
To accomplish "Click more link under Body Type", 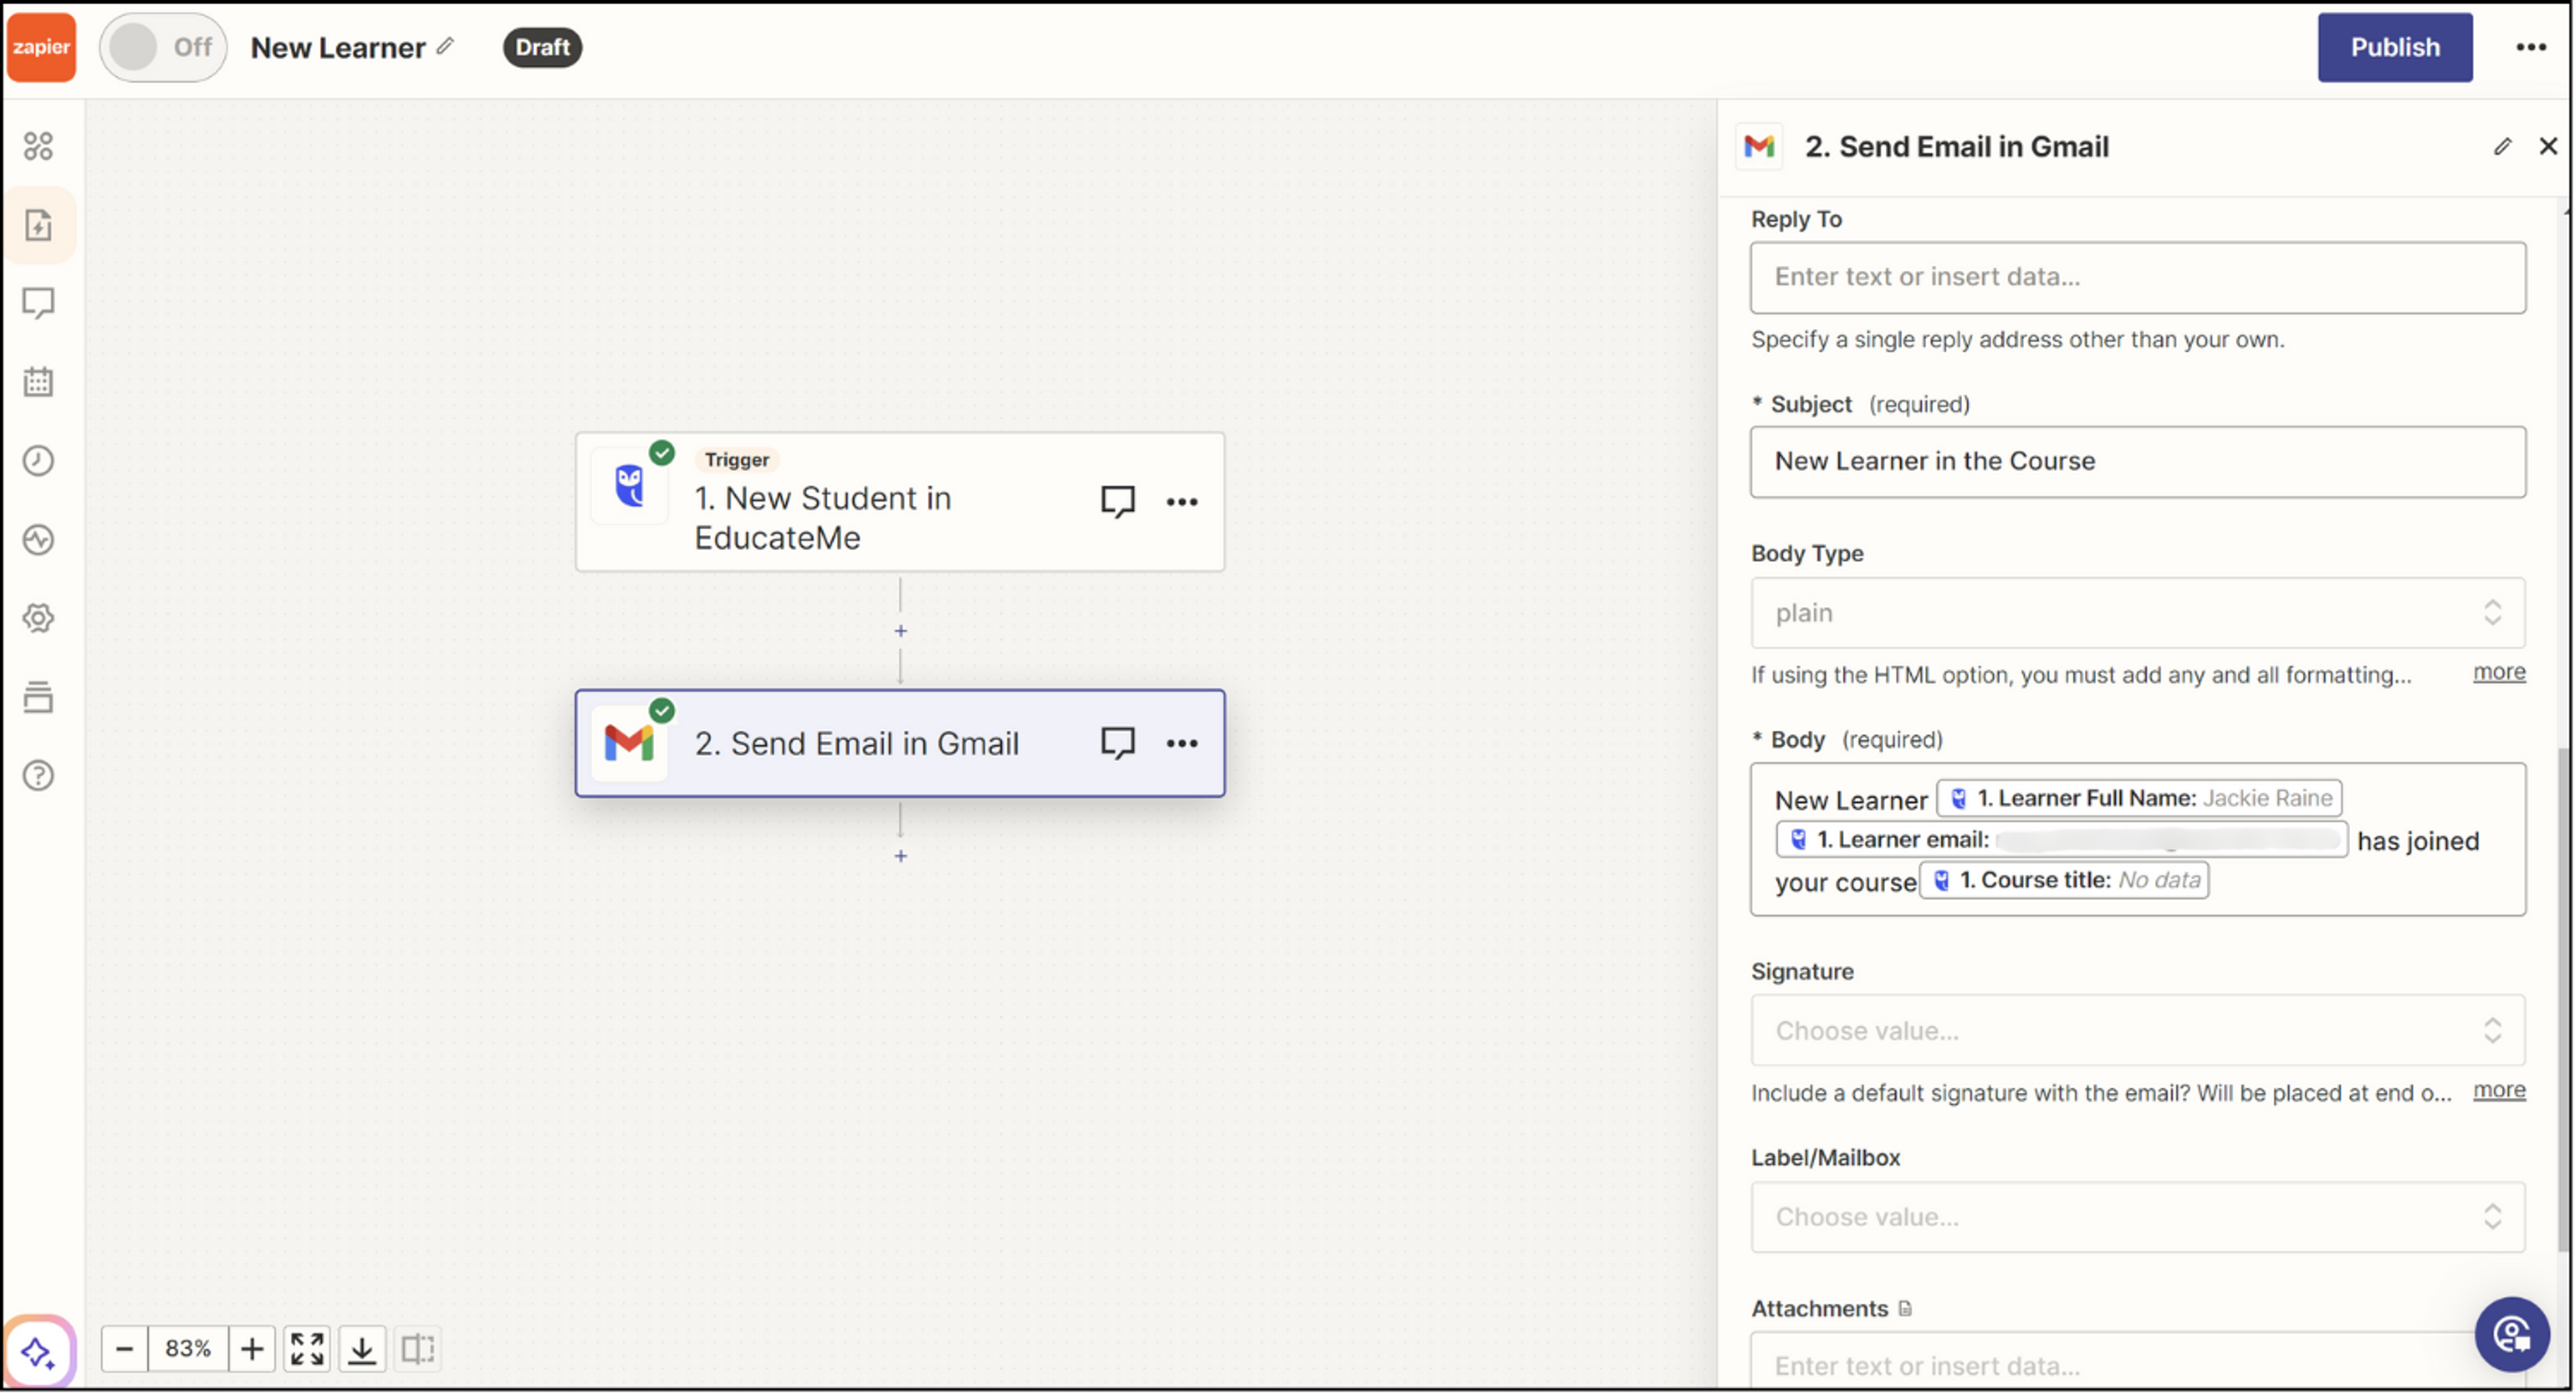I will 2498,672.
